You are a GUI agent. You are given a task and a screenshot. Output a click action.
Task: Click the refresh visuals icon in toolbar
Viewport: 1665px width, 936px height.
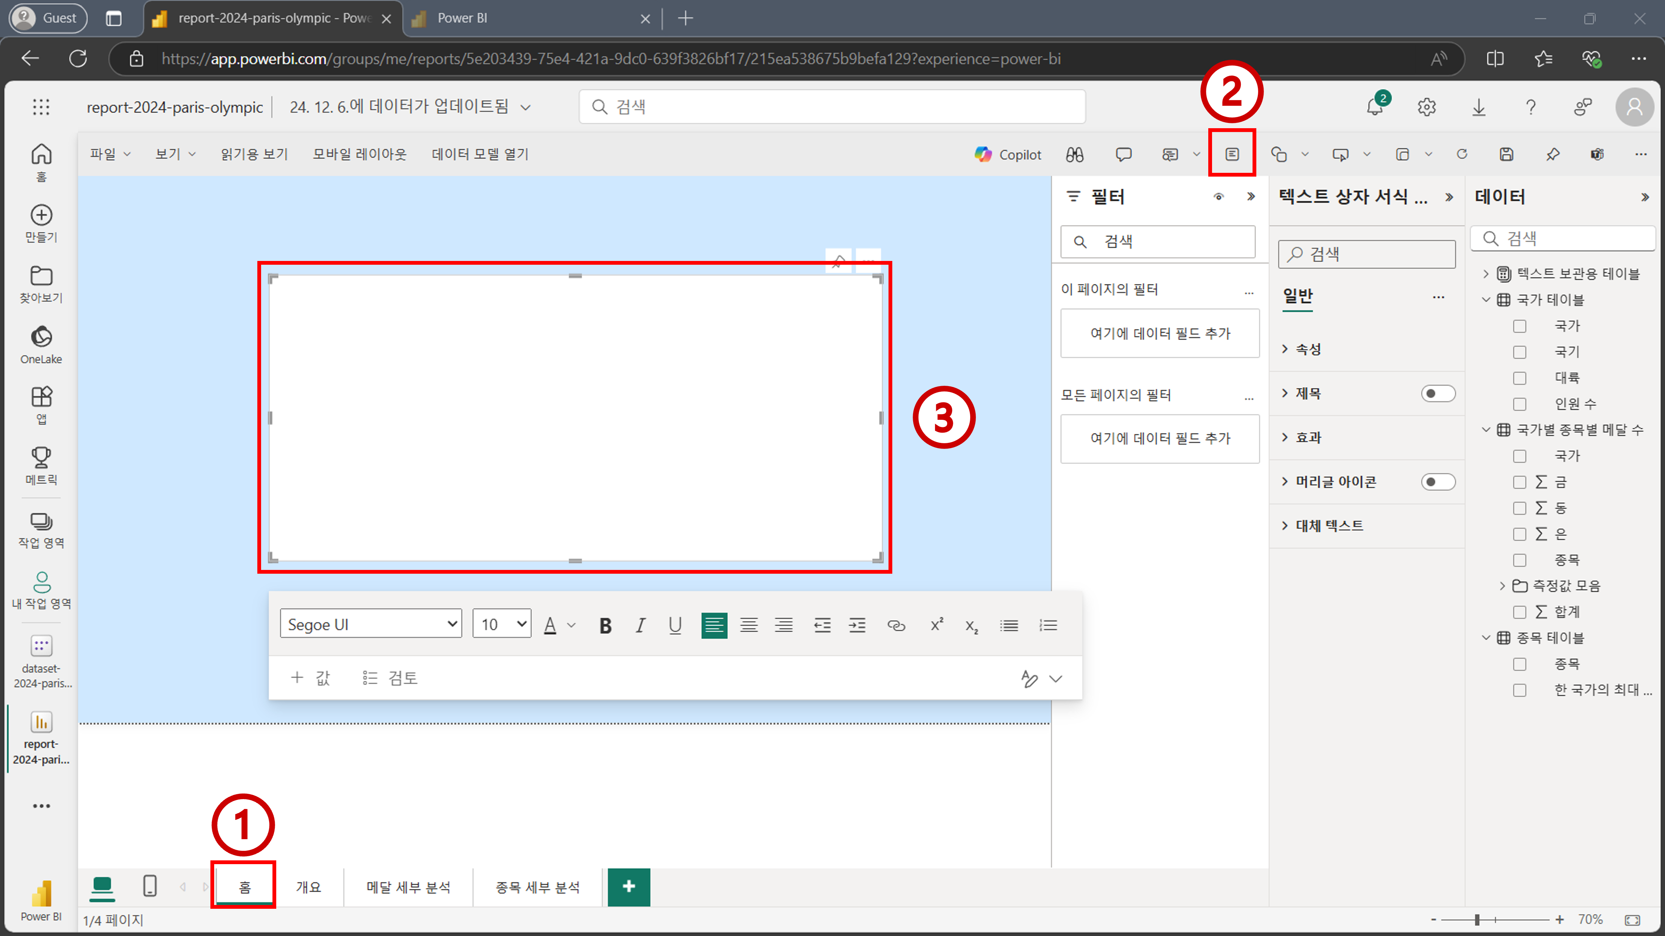coord(1462,154)
